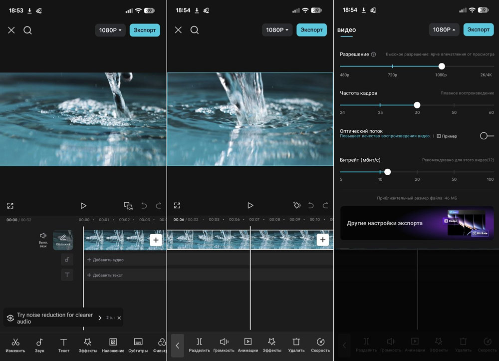Open the Анимации animation tool
499x361 pixels.
pos(248,345)
